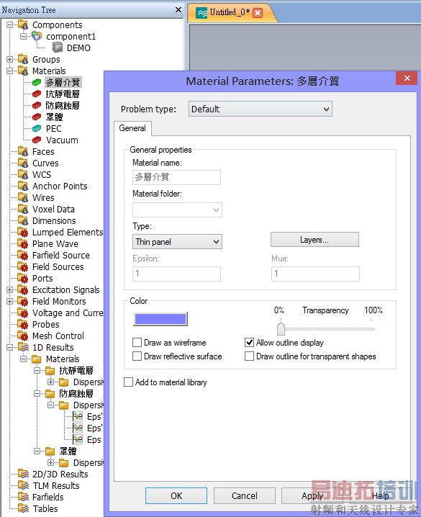Click the Lumped Elements folder icon

coord(23,232)
